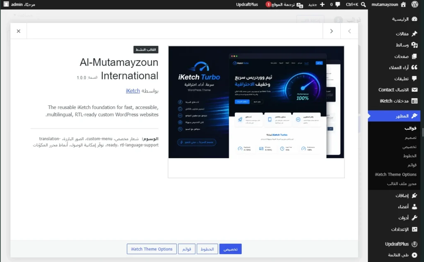The image size is (424, 262).
Task: Click the قوائم button in the footer
Action: coord(187,249)
